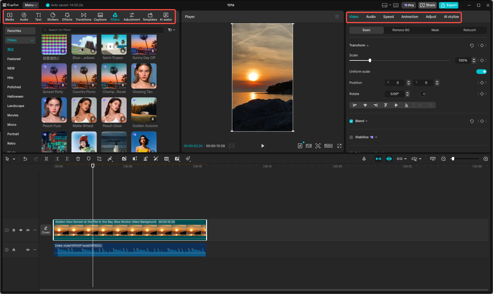493x294 pixels.
Task: Open the Smart tools icon in timeline toolbar
Action: click(156, 159)
